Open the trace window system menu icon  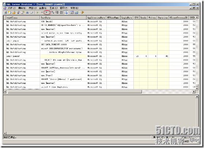[5, 8]
